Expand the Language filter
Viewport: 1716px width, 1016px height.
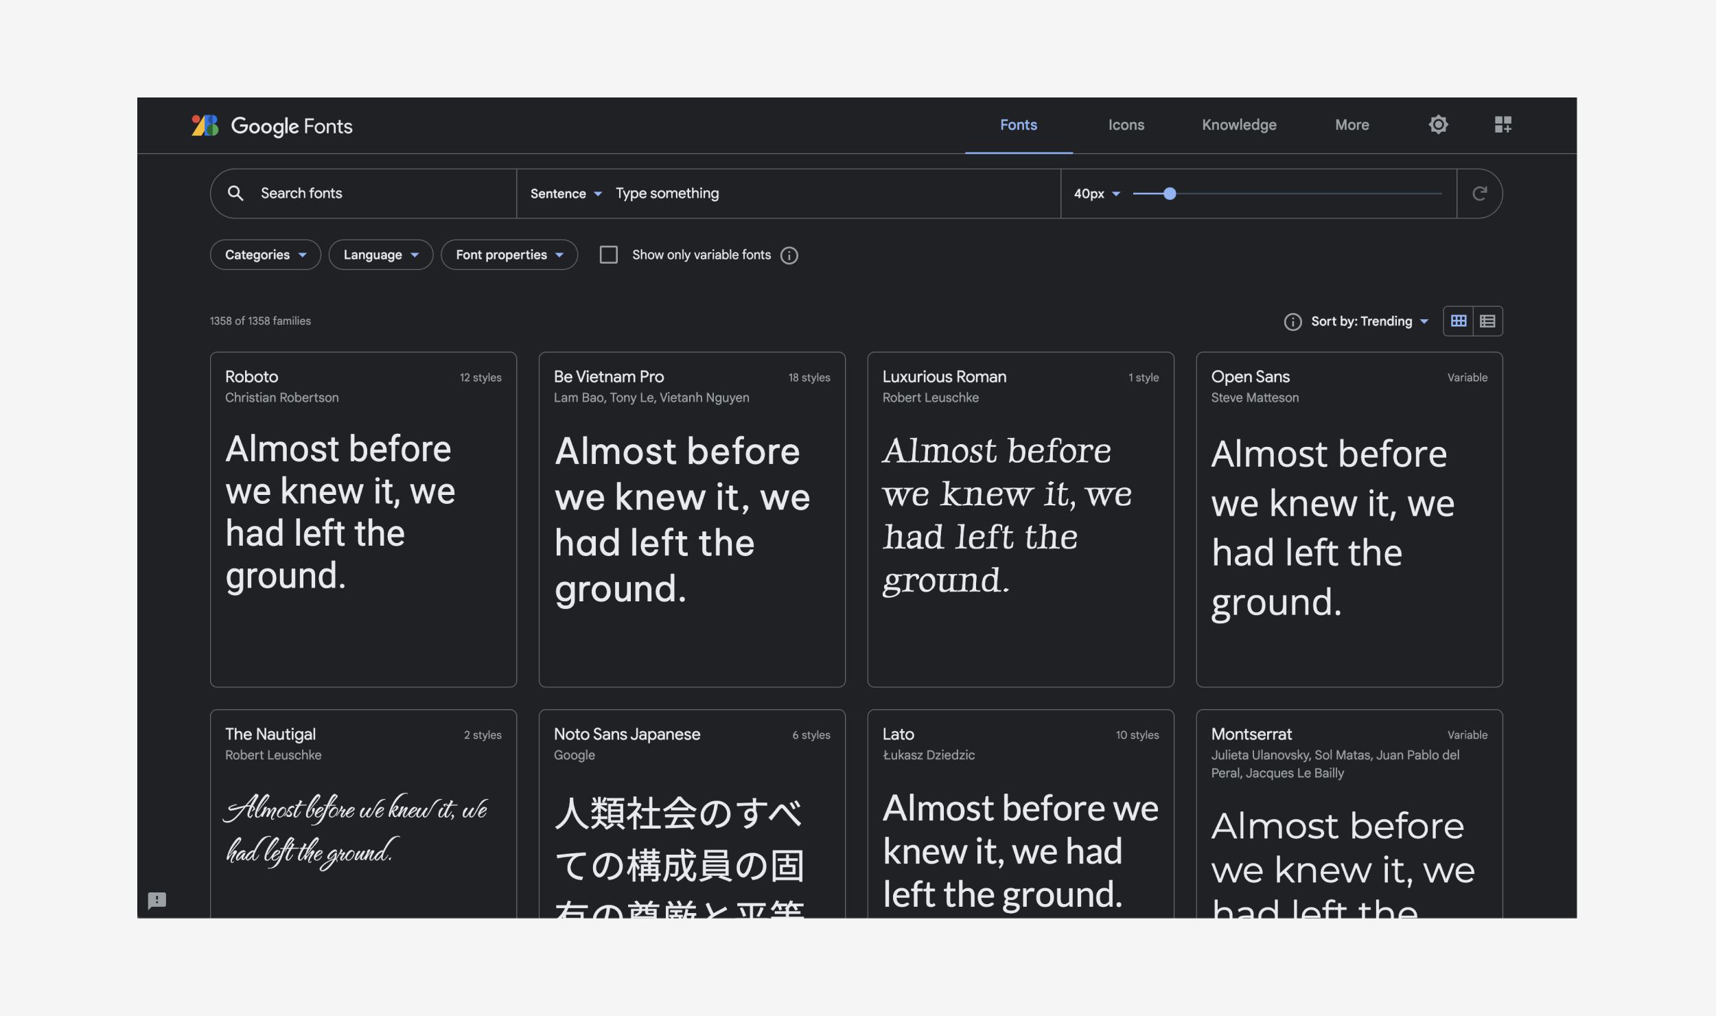(381, 255)
